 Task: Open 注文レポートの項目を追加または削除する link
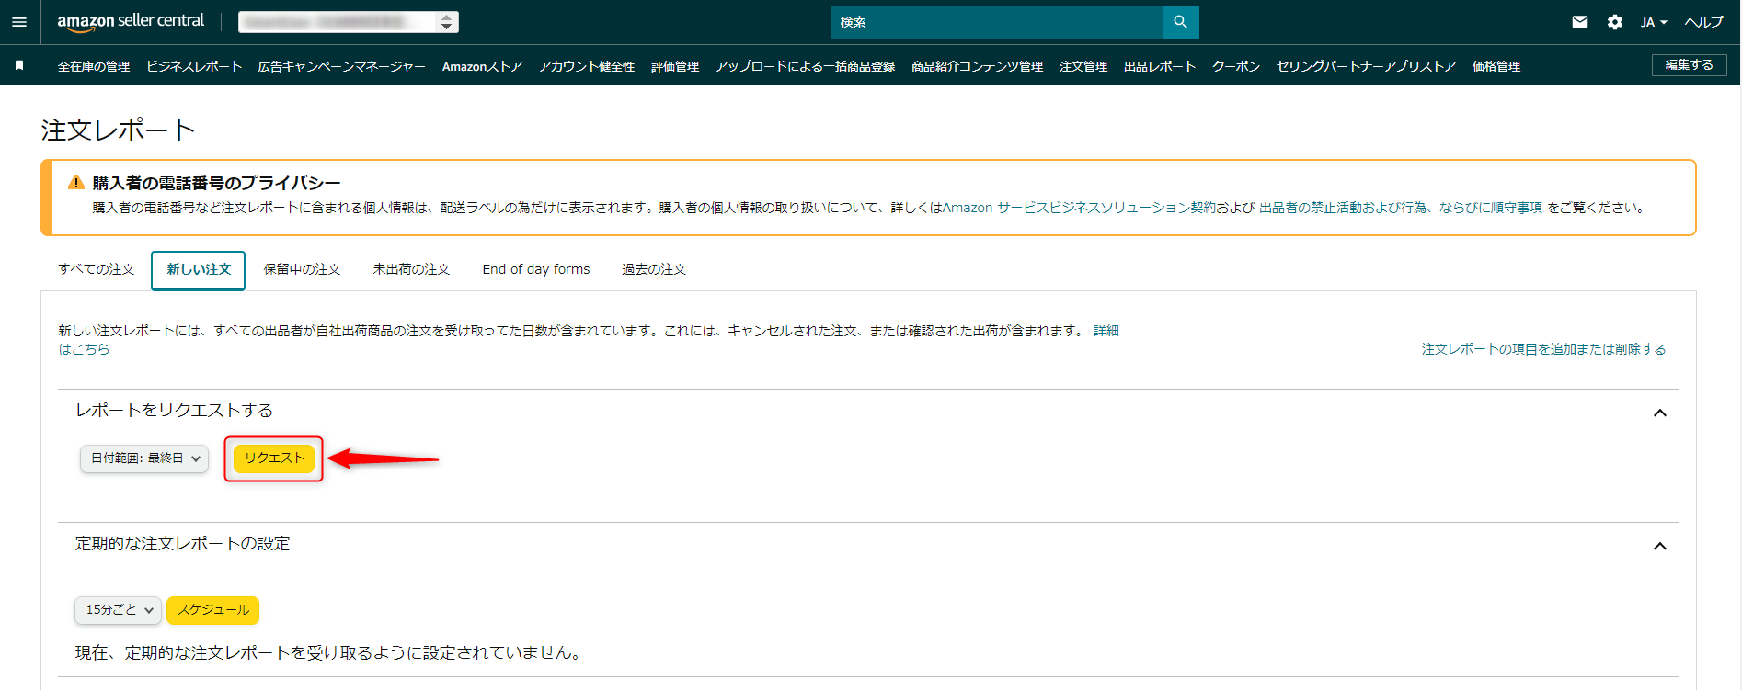point(1544,349)
